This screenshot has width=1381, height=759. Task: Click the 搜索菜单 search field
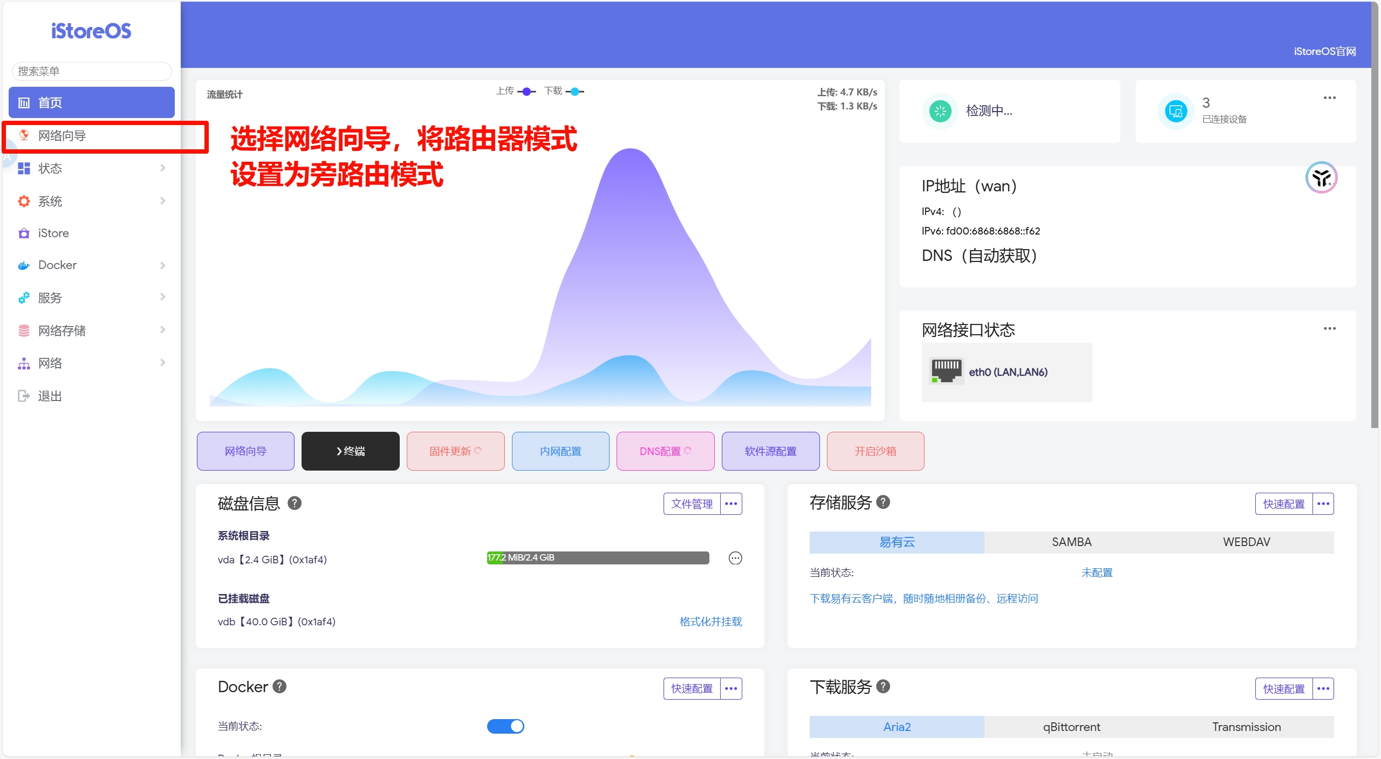92,71
